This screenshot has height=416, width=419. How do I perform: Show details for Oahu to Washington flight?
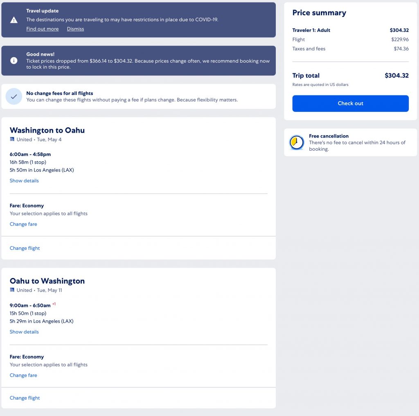click(x=24, y=332)
